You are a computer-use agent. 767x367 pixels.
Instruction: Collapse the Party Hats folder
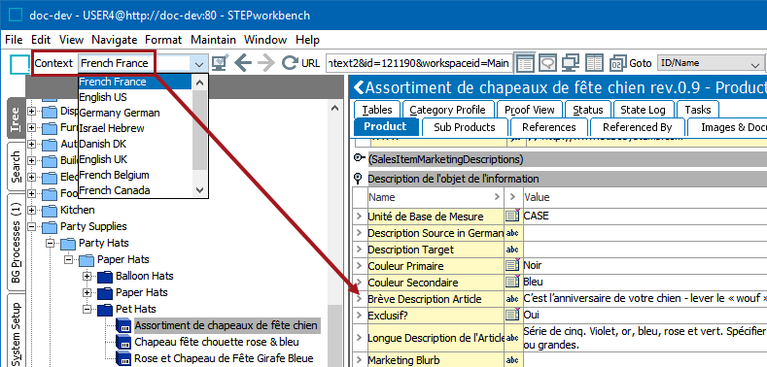[50, 243]
